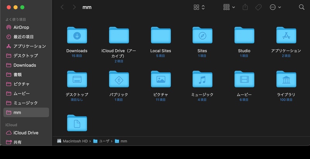Select 書類 in the sidebar
Image resolution: width=310 pixels, height=159 pixels.
26,74
